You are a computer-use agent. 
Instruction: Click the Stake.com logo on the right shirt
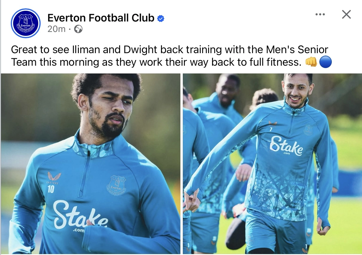(286, 146)
